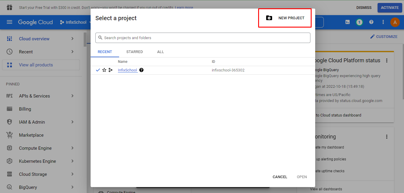Expand the BigQuery submenu arrow
The height and width of the screenshot is (193, 404).
72,187
